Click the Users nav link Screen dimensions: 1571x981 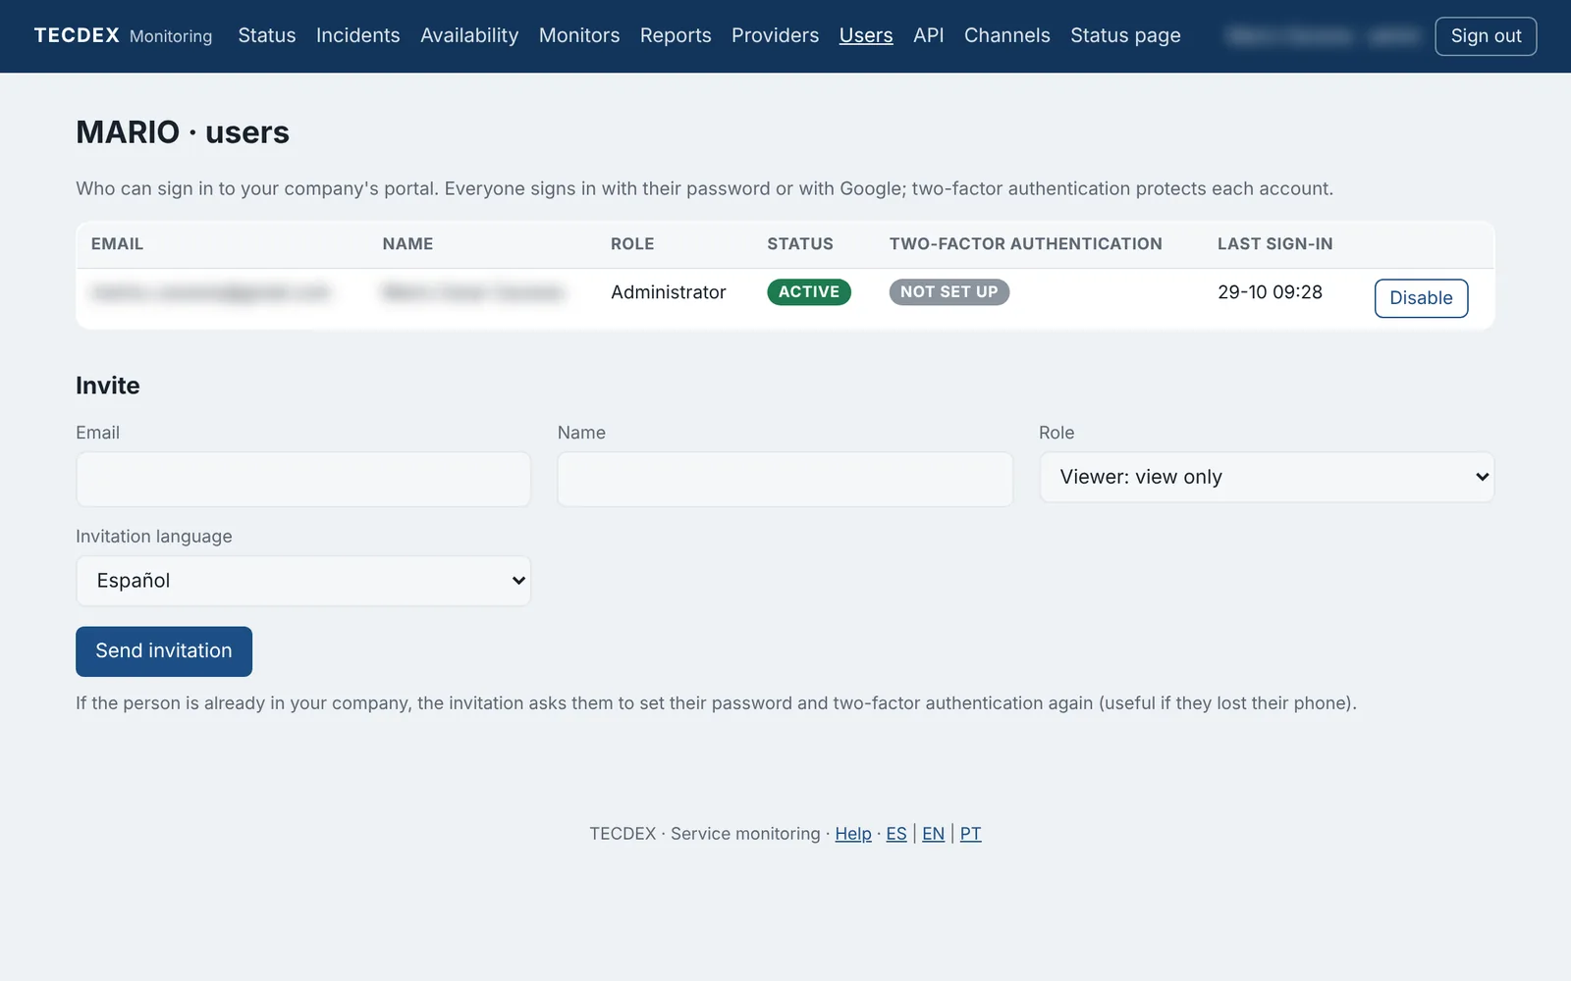[866, 35]
